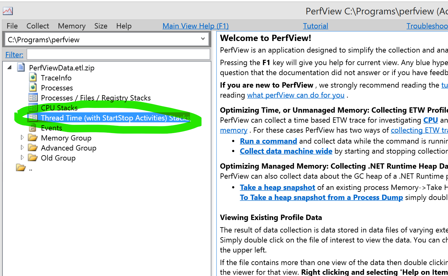448x276 pixels.
Task: Select the PerfViewData.etl.zip row
Action: pos(62,68)
